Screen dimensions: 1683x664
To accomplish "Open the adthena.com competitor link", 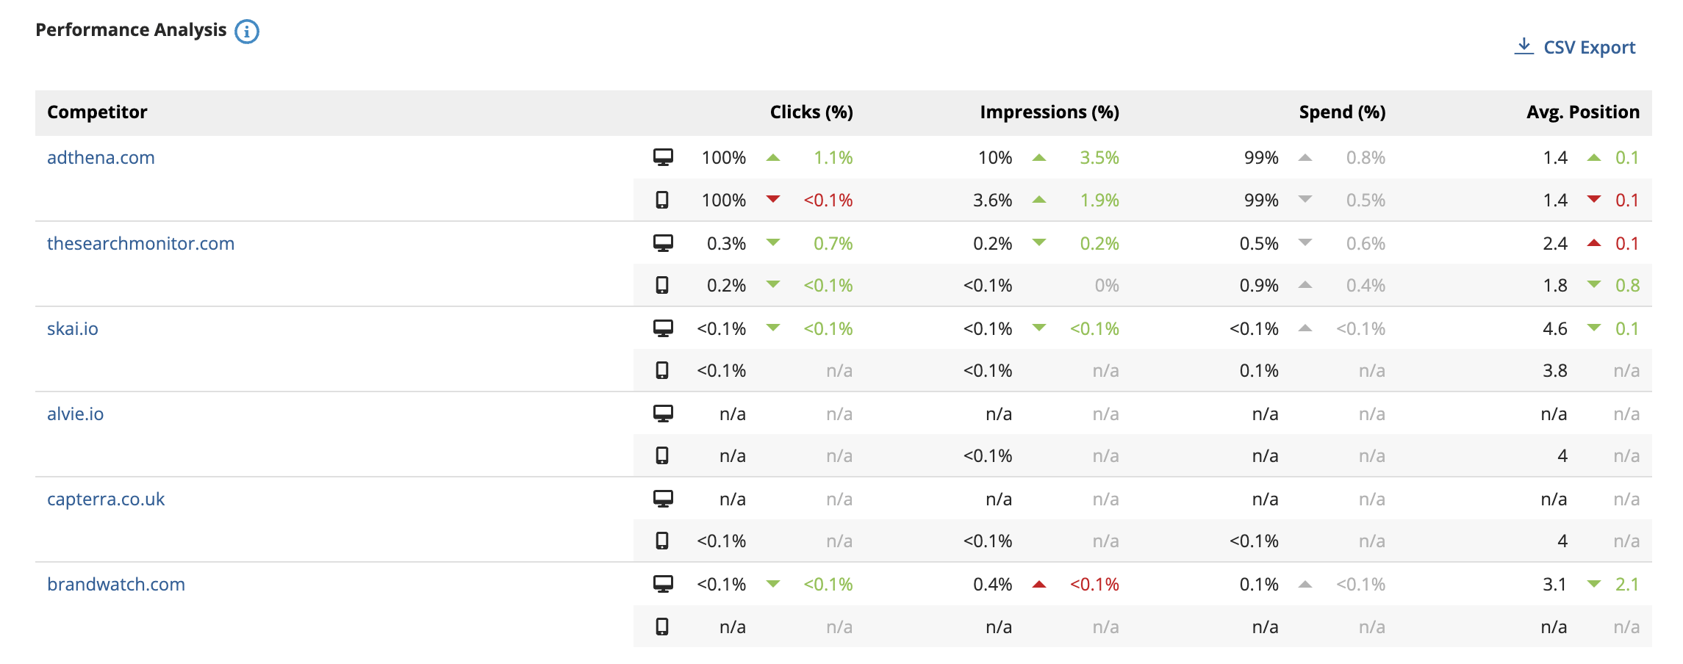I will click(101, 157).
